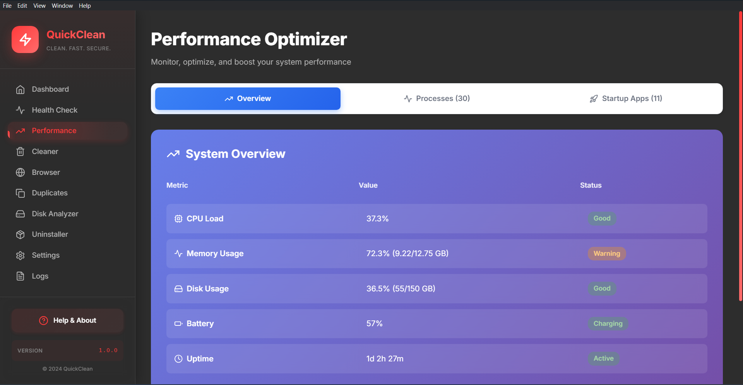Screen dimensions: 743x385
Task: Open the Cleaner tool icon
Action: pos(21,151)
